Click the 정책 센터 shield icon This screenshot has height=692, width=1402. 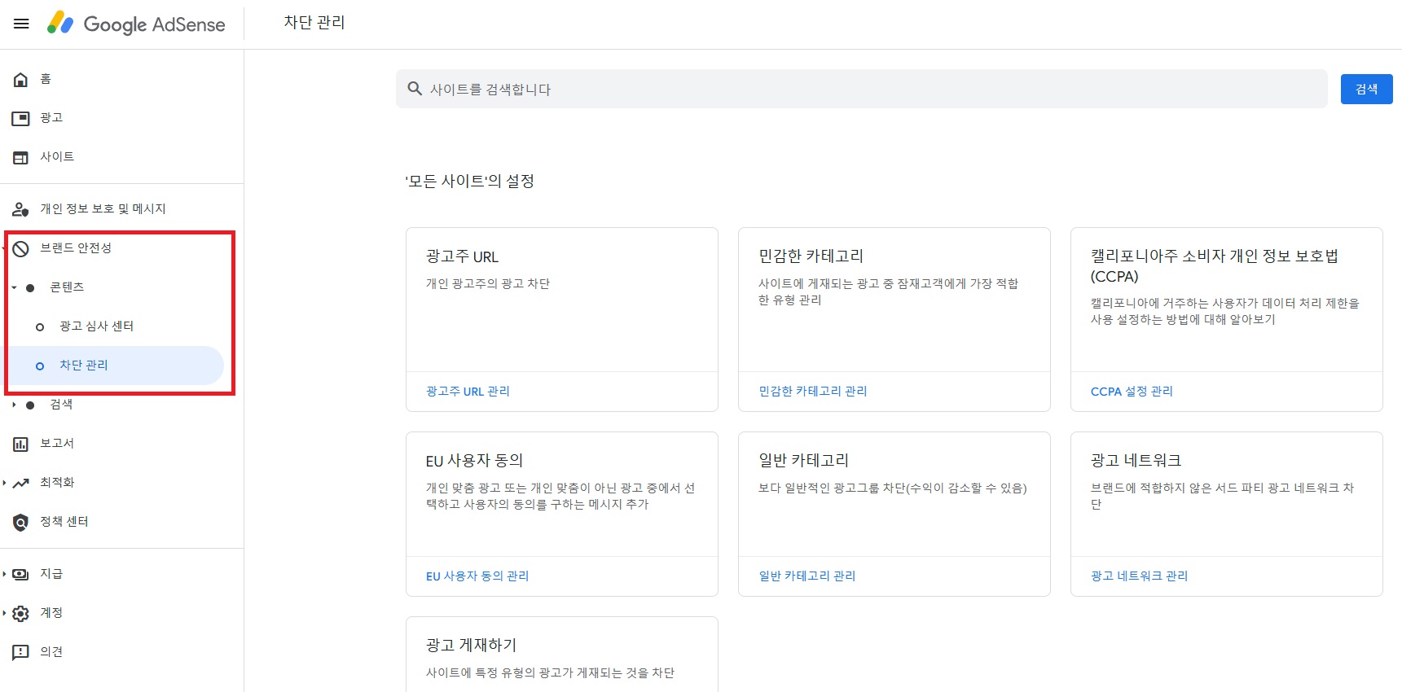tap(20, 523)
